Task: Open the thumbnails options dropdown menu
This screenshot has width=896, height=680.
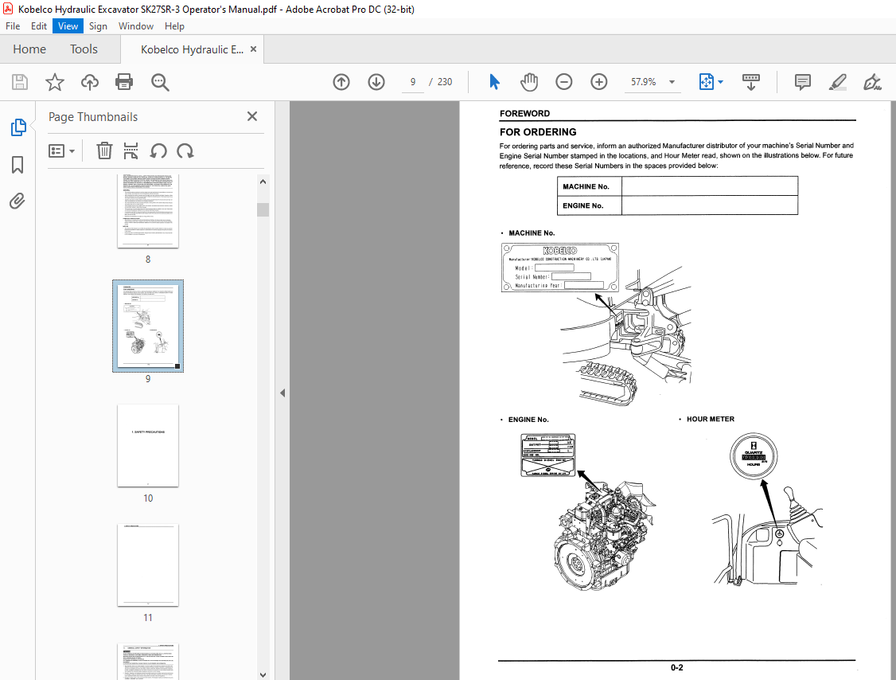Action: click(62, 151)
